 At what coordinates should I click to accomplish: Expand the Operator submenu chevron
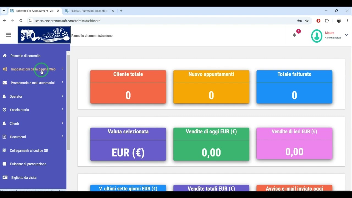pyautogui.click(x=62, y=96)
